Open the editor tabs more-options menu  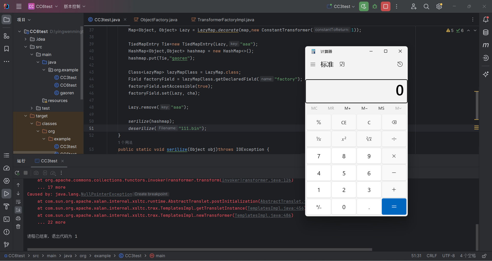coord(473,20)
